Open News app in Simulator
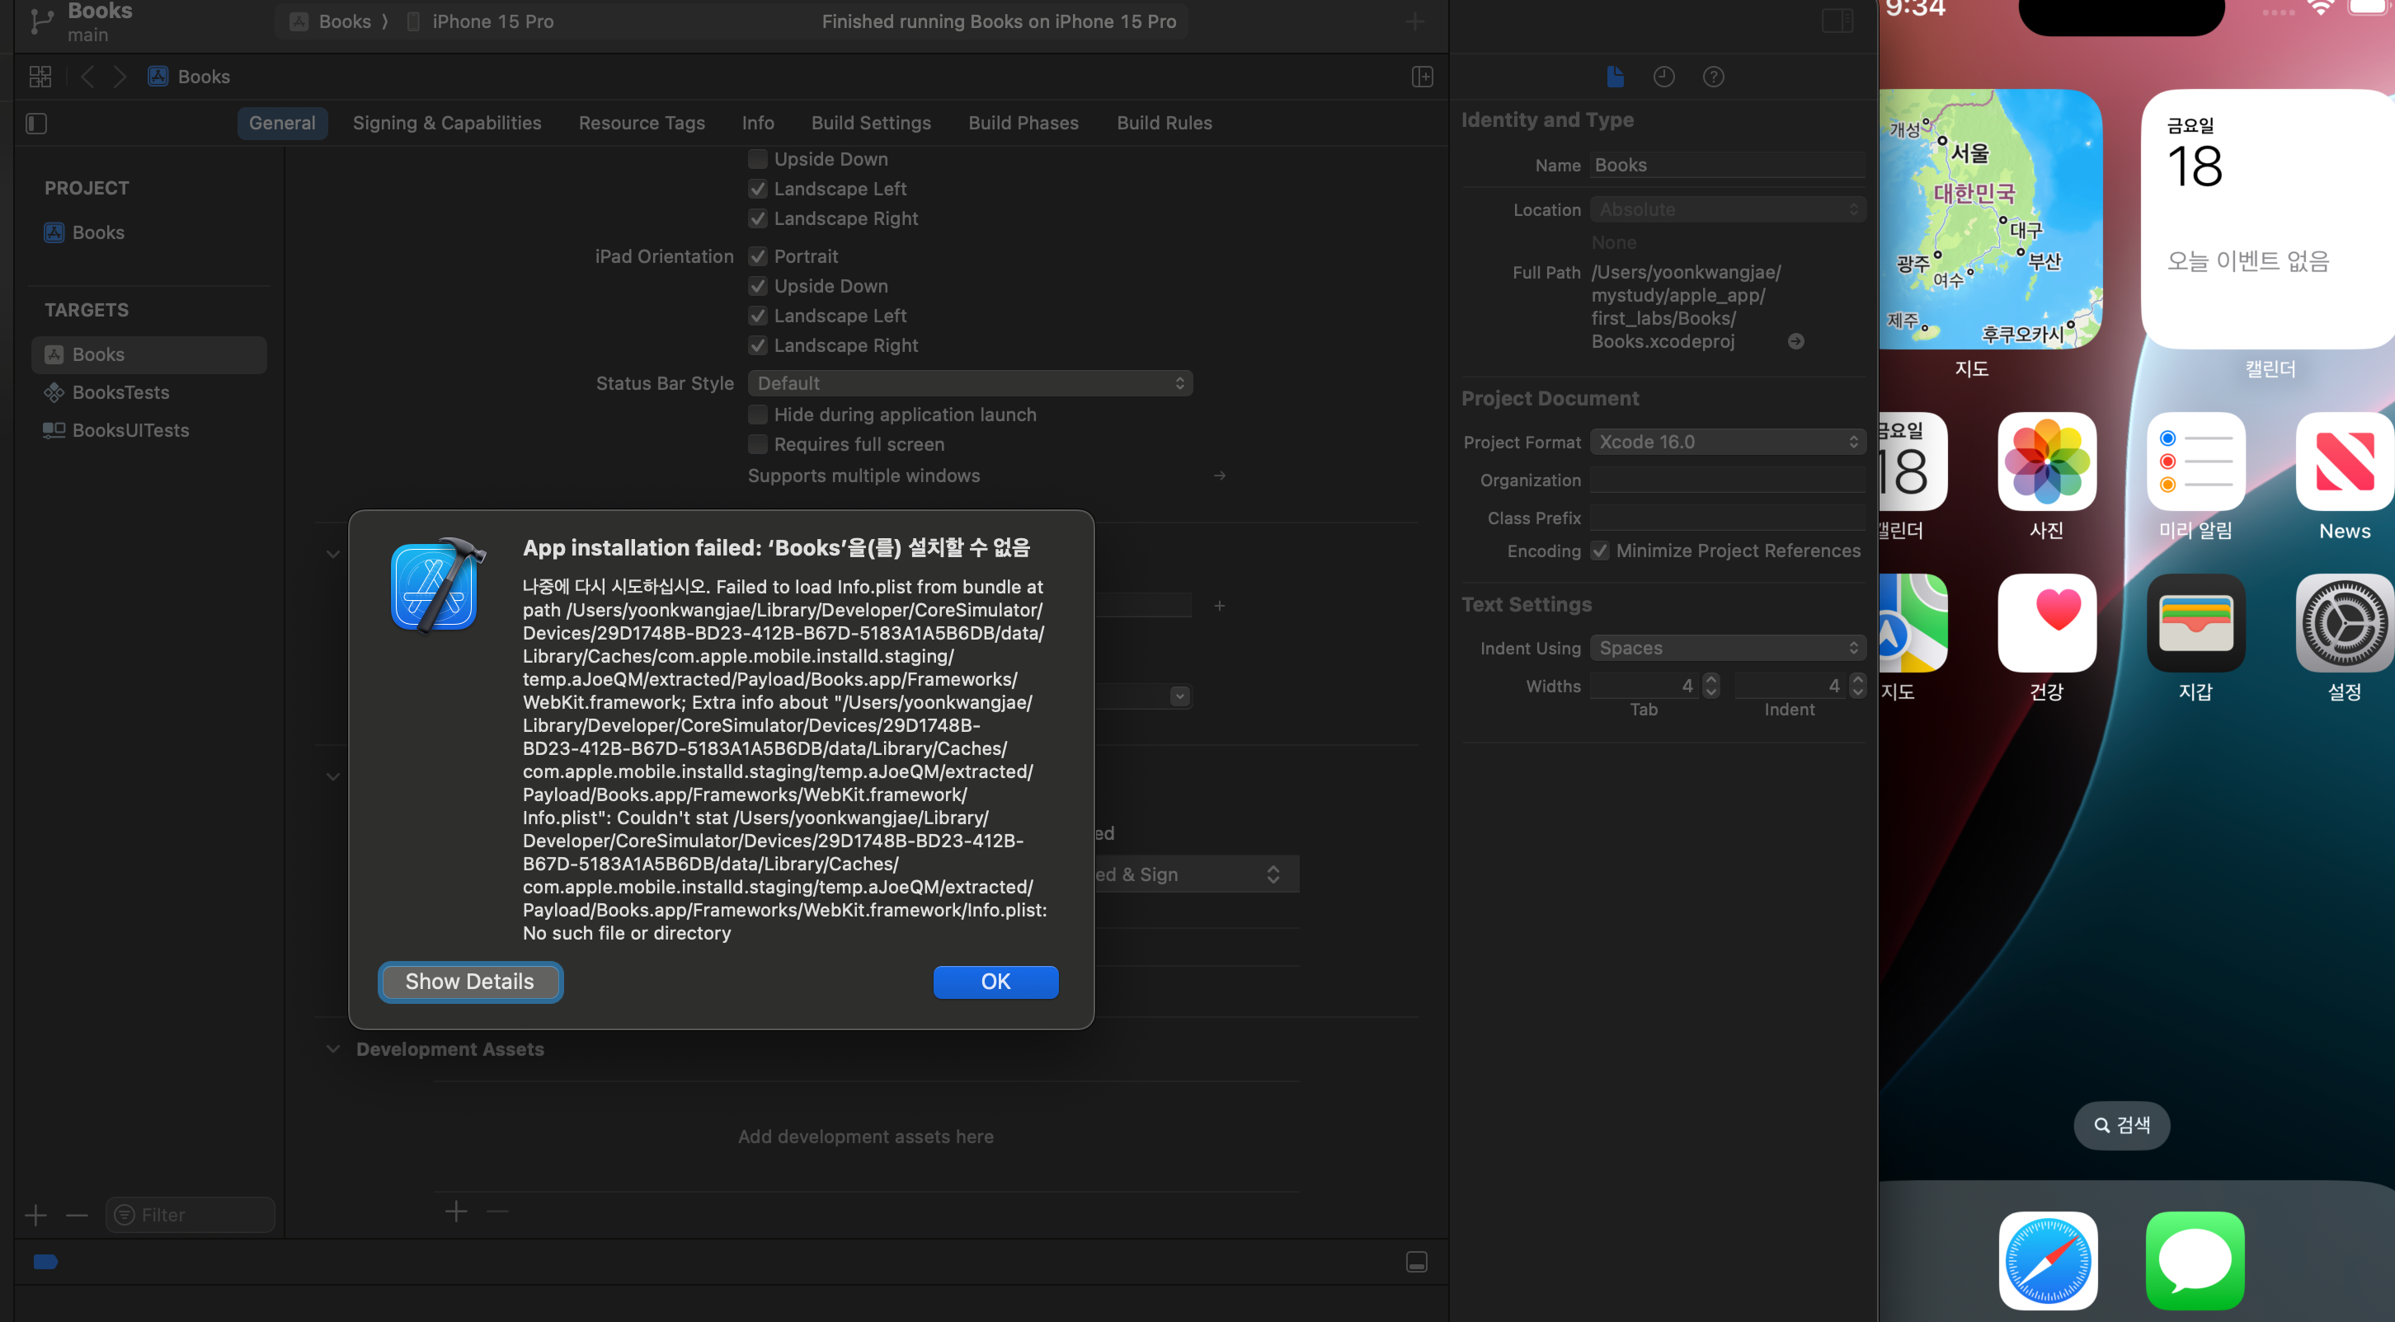This screenshot has width=2395, height=1322. click(x=2344, y=461)
